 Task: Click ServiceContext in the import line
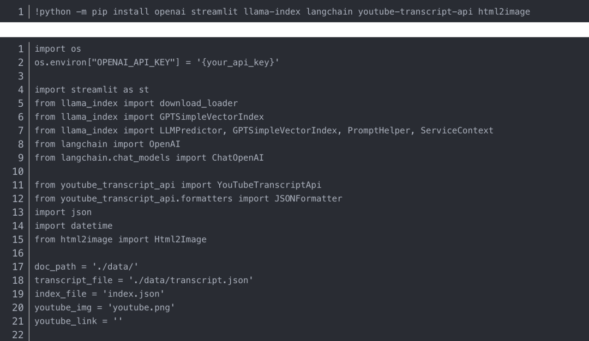456,130
